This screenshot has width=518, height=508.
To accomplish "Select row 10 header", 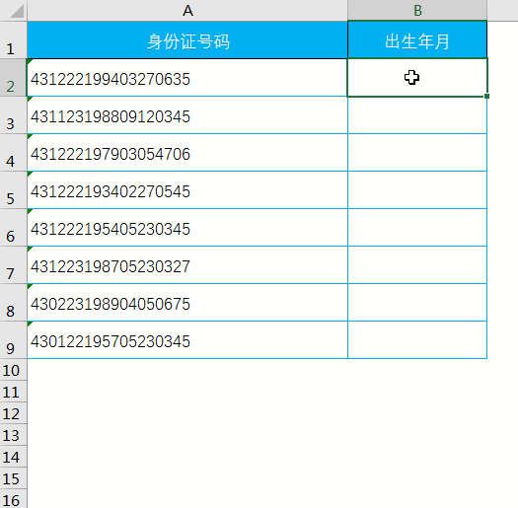I will (13, 370).
